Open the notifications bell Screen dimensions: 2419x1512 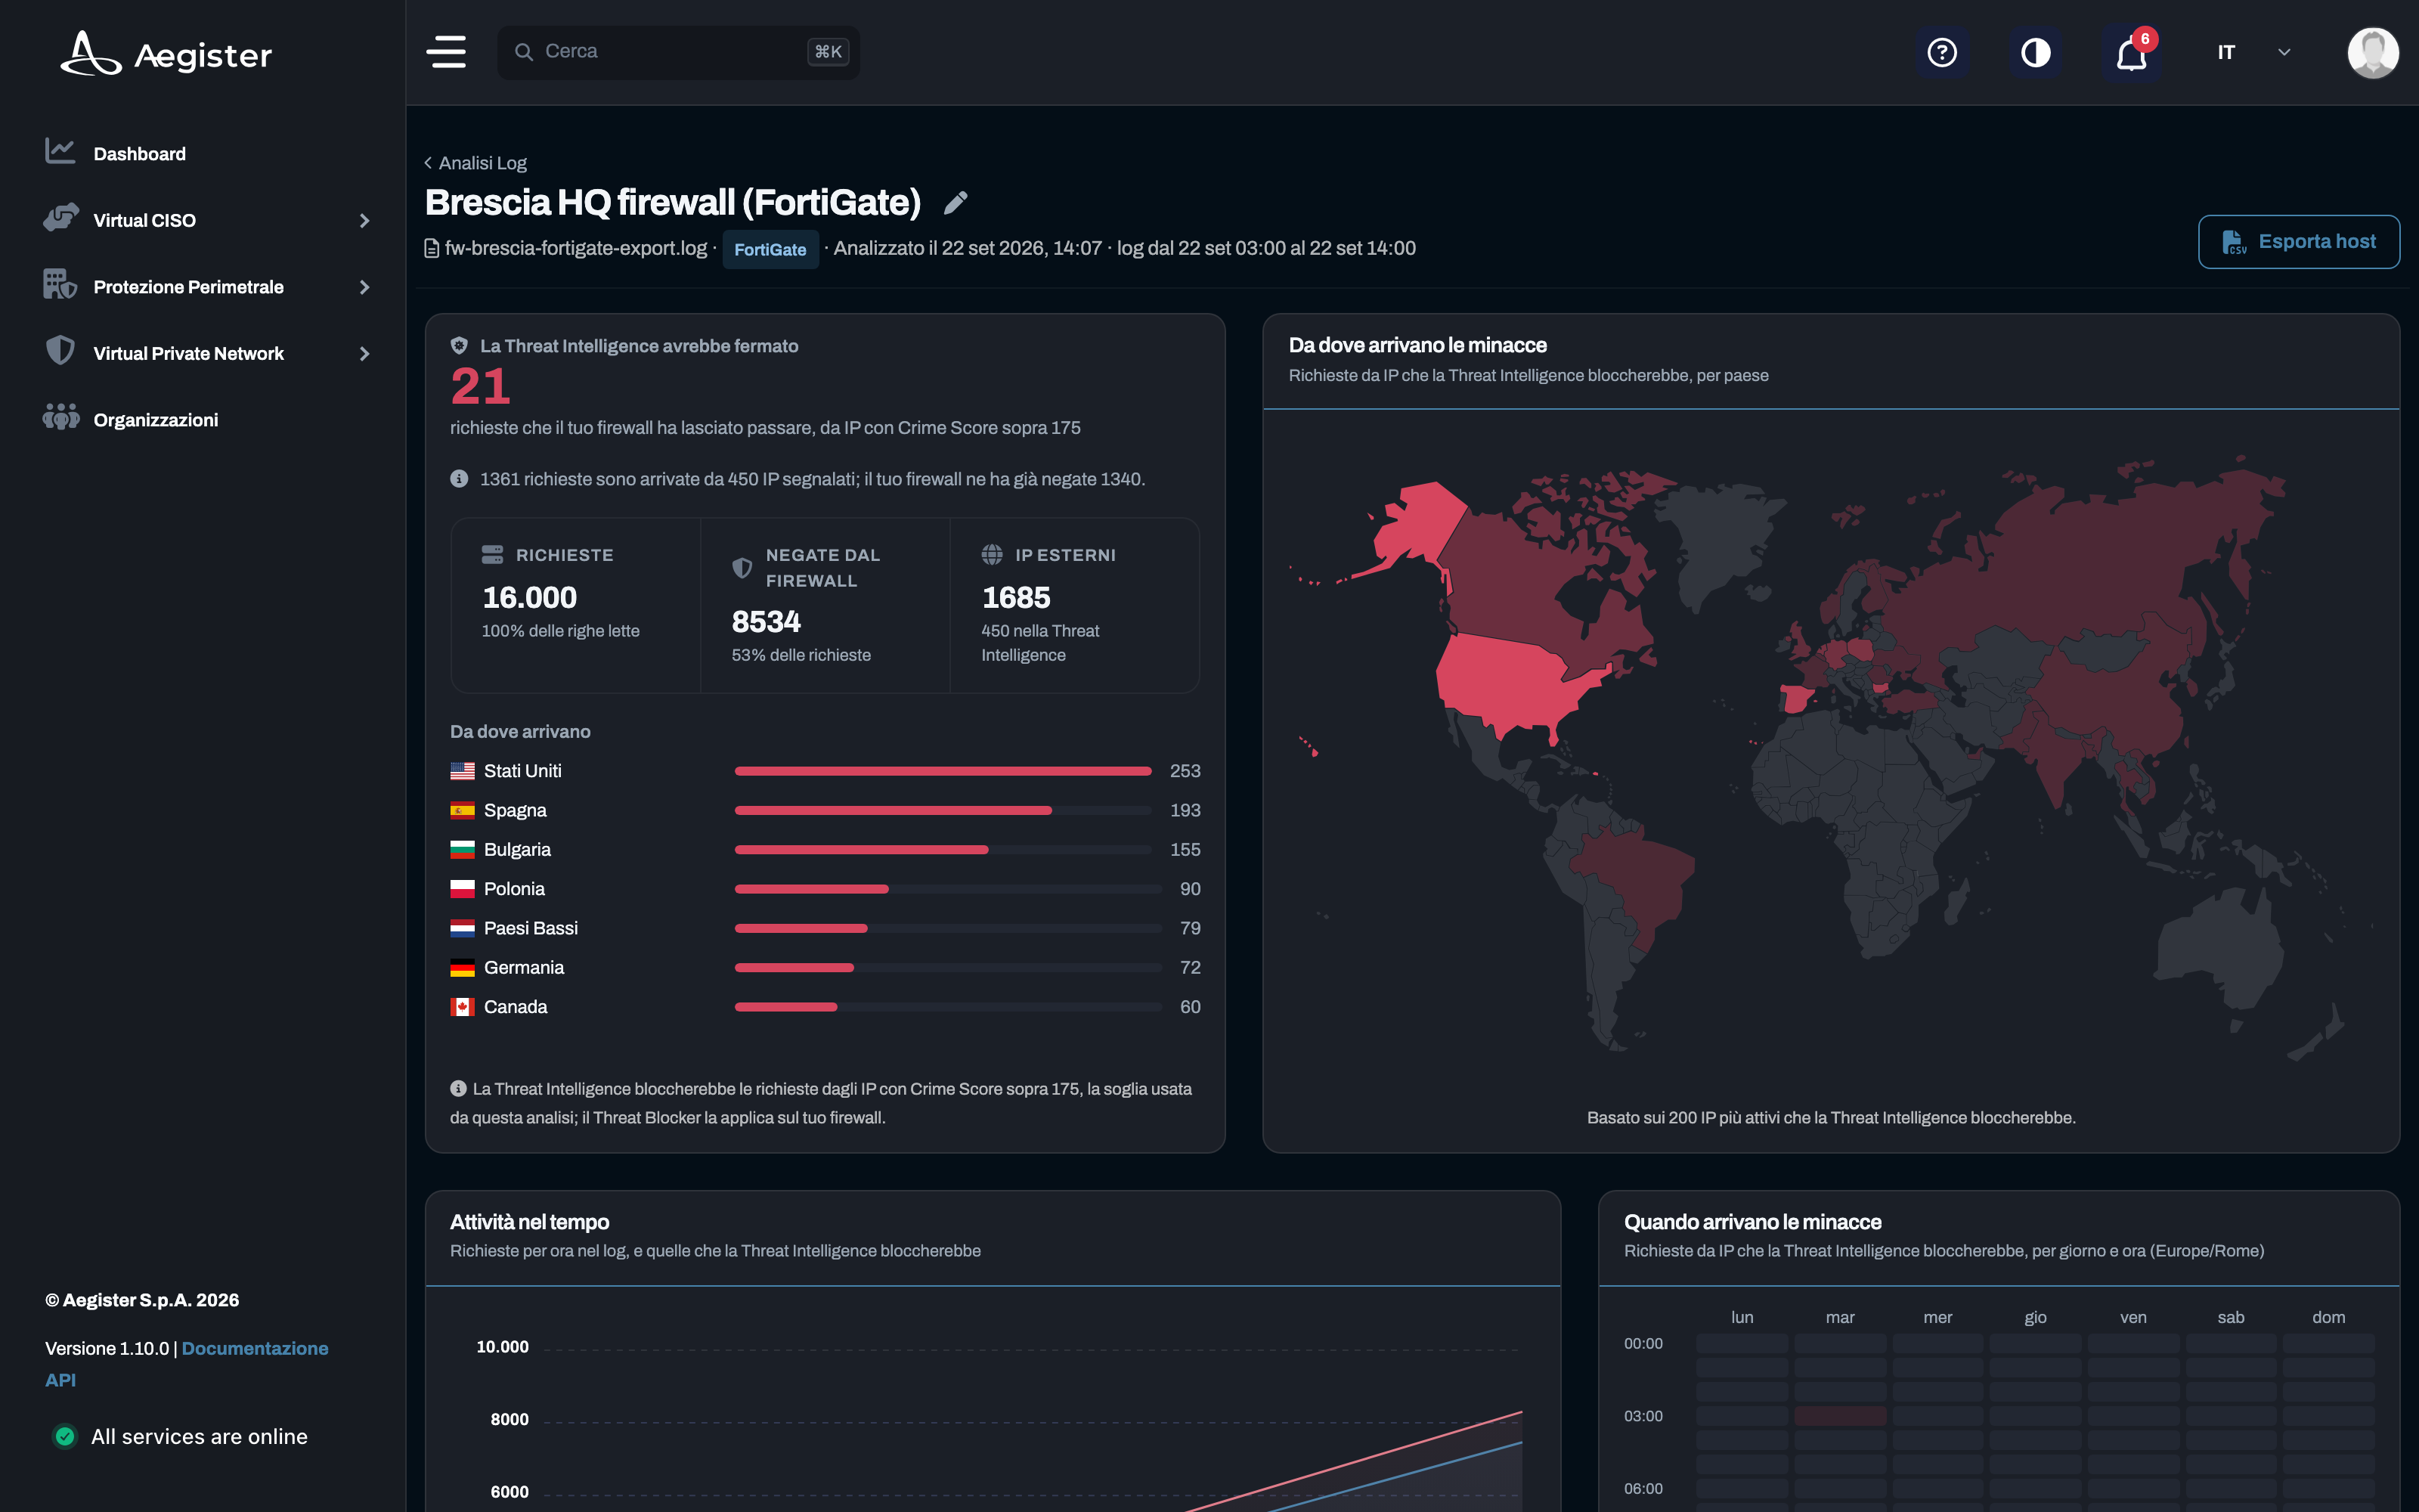(x=2131, y=52)
